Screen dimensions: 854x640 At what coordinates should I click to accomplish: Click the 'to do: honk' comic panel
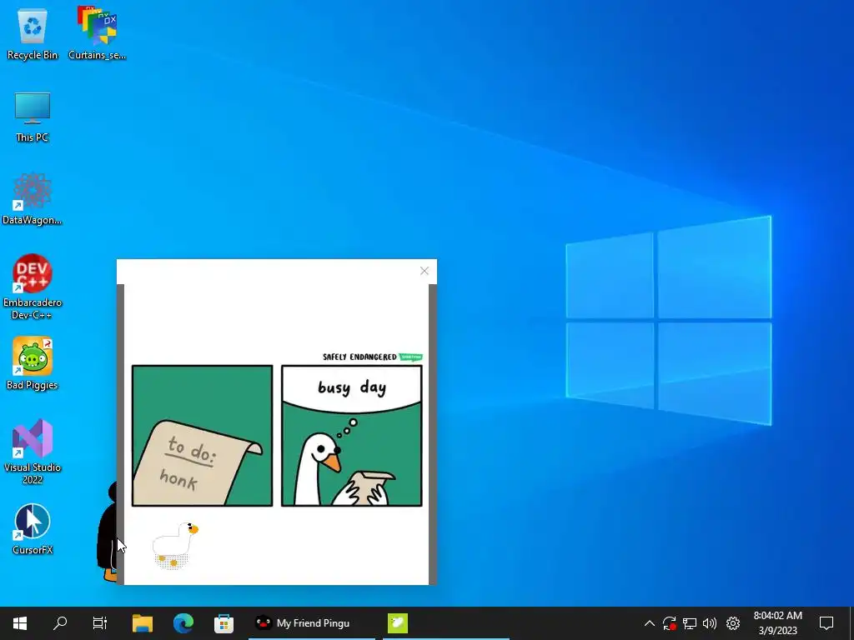(x=202, y=435)
